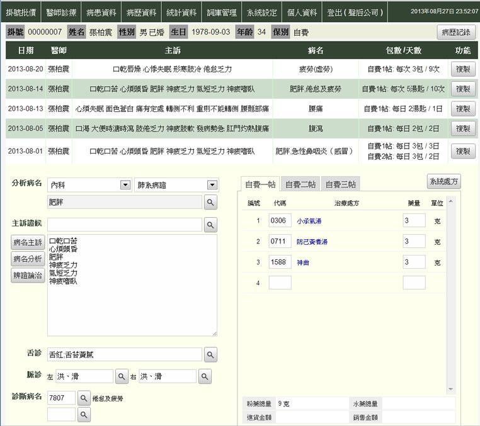480x426 pixels.
Task: Click search icon next to right 脈診 field
Action: pos(205,376)
